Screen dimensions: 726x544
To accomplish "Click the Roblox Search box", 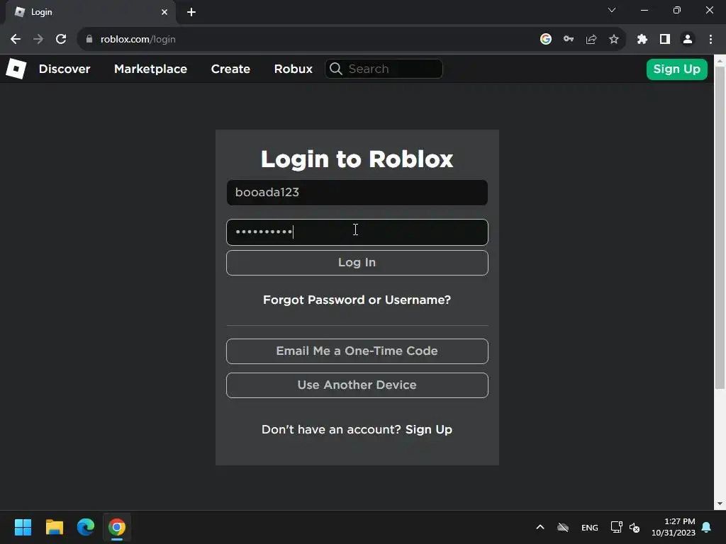I will coord(384,69).
